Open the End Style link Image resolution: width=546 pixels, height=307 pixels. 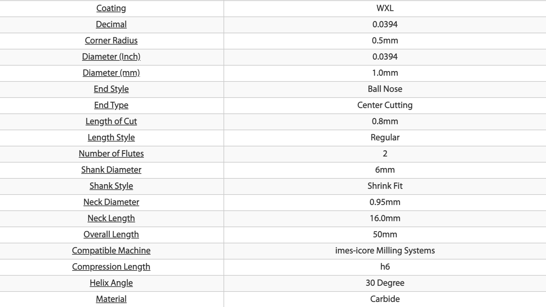pyautogui.click(x=111, y=89)
